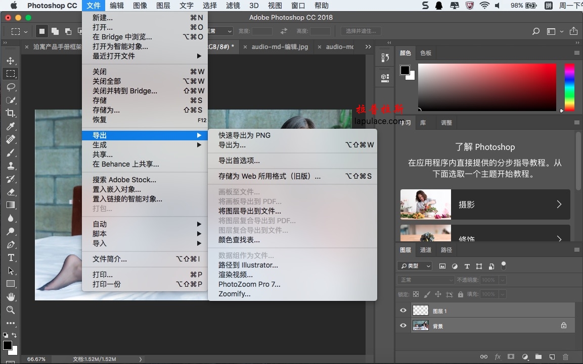Click the Wi-Fi icon in menu bar
This screenshot has height=364, width=583.
[x=484, y=6]
